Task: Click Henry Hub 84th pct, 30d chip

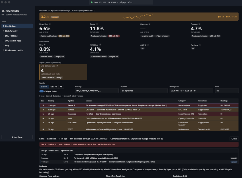Action: click(x=64, y=36)
